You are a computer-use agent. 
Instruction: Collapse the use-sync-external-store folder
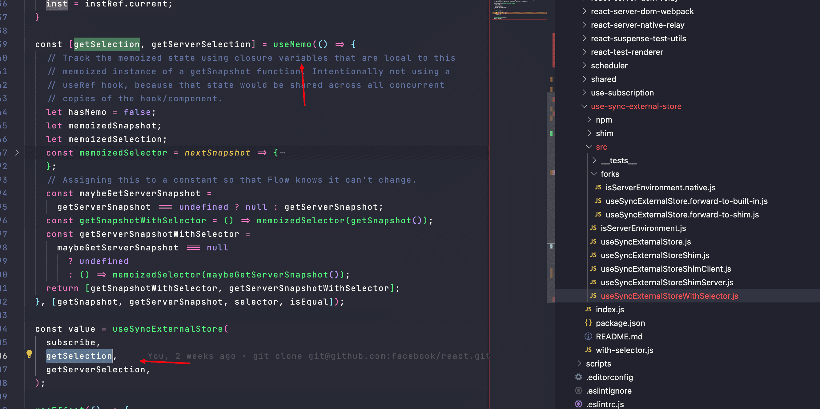tap(584, 106)
